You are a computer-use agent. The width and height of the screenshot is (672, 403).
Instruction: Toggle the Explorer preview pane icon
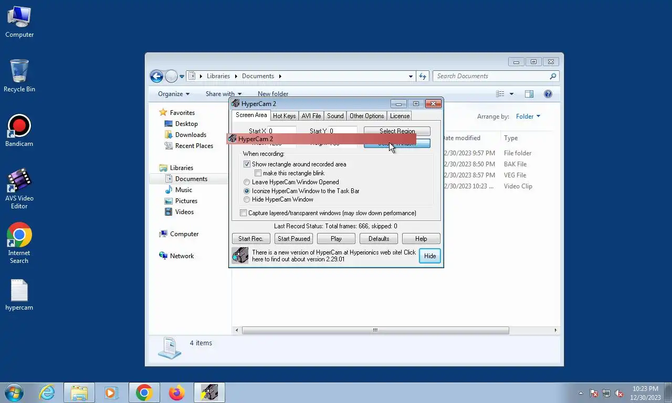pyautogui.click(x=529, y=94)
